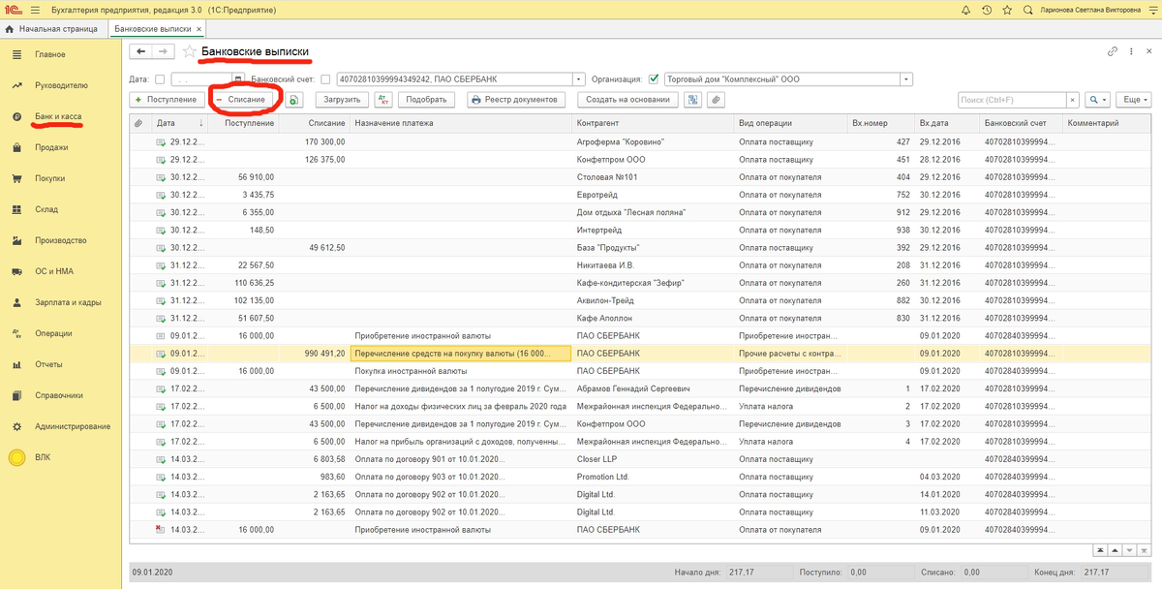1162x589 pixels.
Task: Open Создать на основании menu
Action: pyautogui.click(x=627, y=99)
